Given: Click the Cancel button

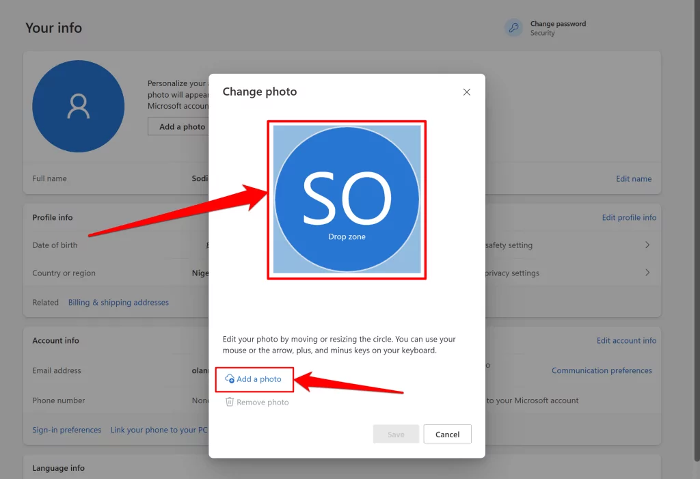Looking at the screenshot, I should click(447, 434).
